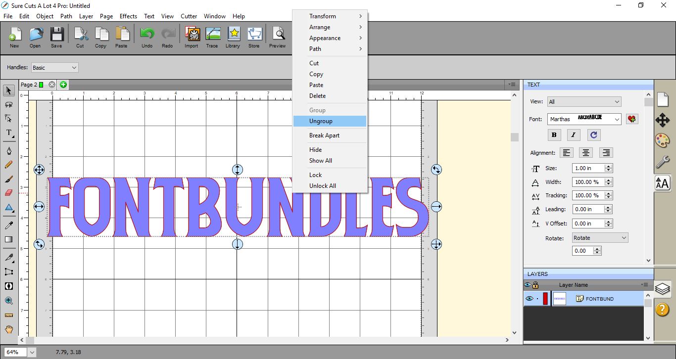Select the Eyedropper tool
The height and width of the screenshot is (359, 676).
coord(9,225)
